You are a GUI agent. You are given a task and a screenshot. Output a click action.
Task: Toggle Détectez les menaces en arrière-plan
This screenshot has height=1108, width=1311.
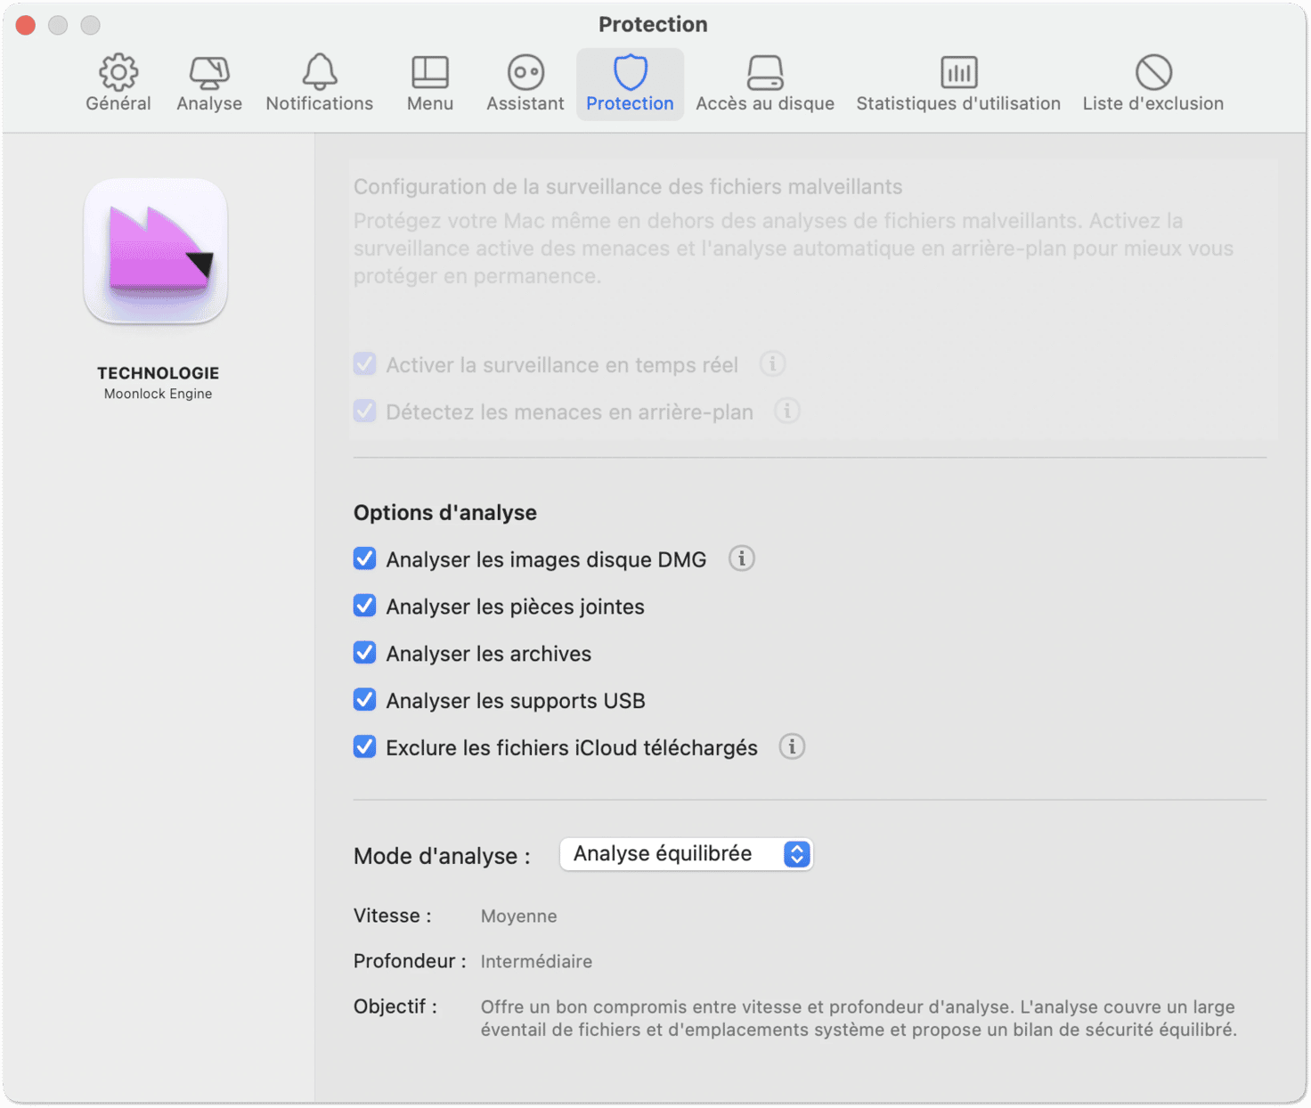pos(364,411)
